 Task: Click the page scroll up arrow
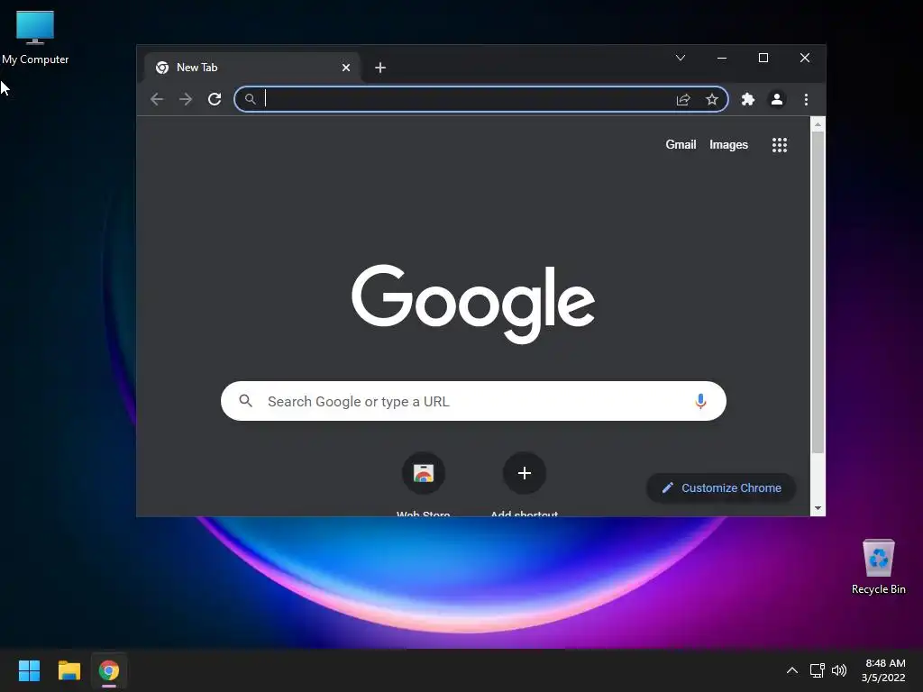(x=818, y=124)
